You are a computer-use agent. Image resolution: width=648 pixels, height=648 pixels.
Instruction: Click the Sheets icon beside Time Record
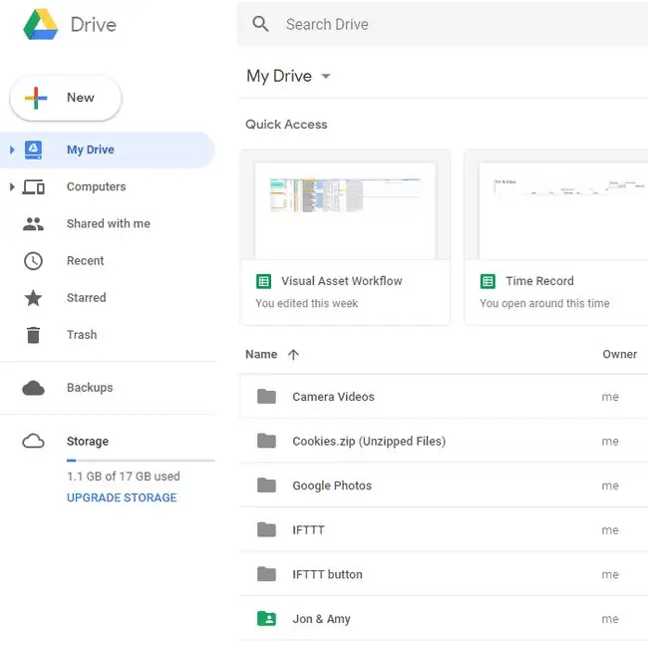pyautogui.click(x=487, y=281)
